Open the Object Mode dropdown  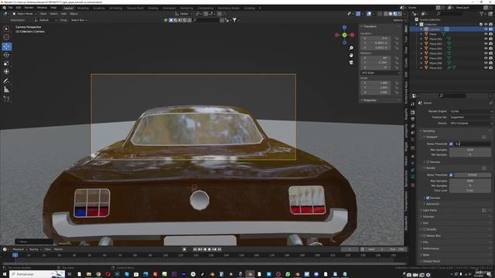tap(24, 14)
